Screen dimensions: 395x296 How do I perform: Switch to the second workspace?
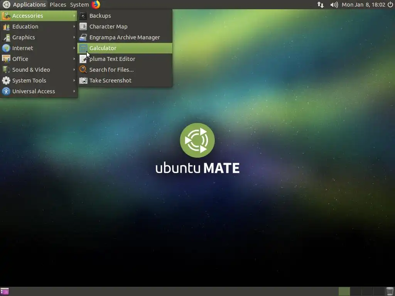[356, 291]
